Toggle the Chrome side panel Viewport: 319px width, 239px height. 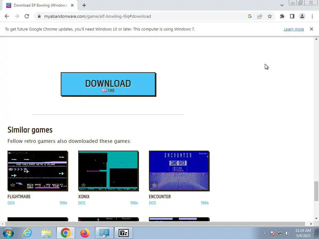pos(292,16)
